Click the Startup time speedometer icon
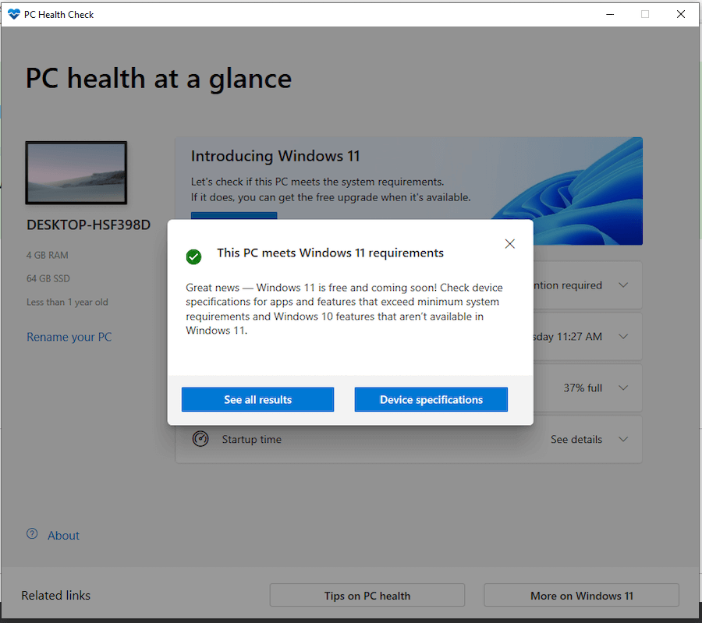 point(201,439)
